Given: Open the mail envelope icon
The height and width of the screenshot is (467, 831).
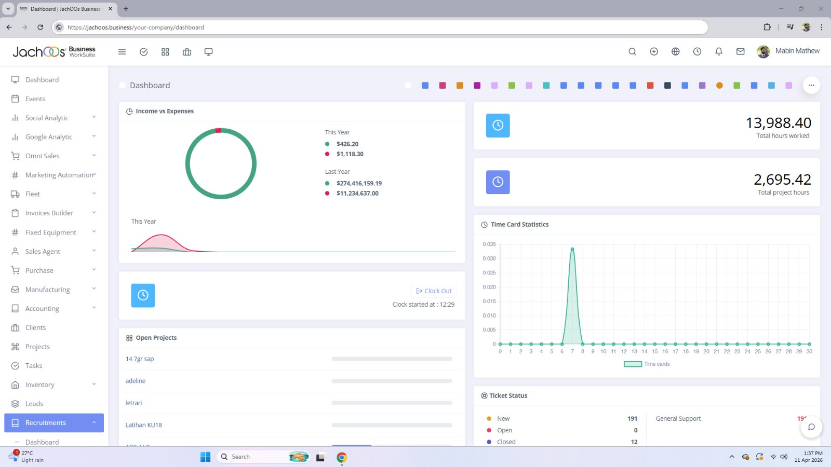Looking at the screenshot, I should pos(741,51).
